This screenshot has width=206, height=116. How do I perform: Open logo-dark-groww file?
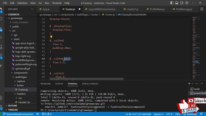coord(21,52)
